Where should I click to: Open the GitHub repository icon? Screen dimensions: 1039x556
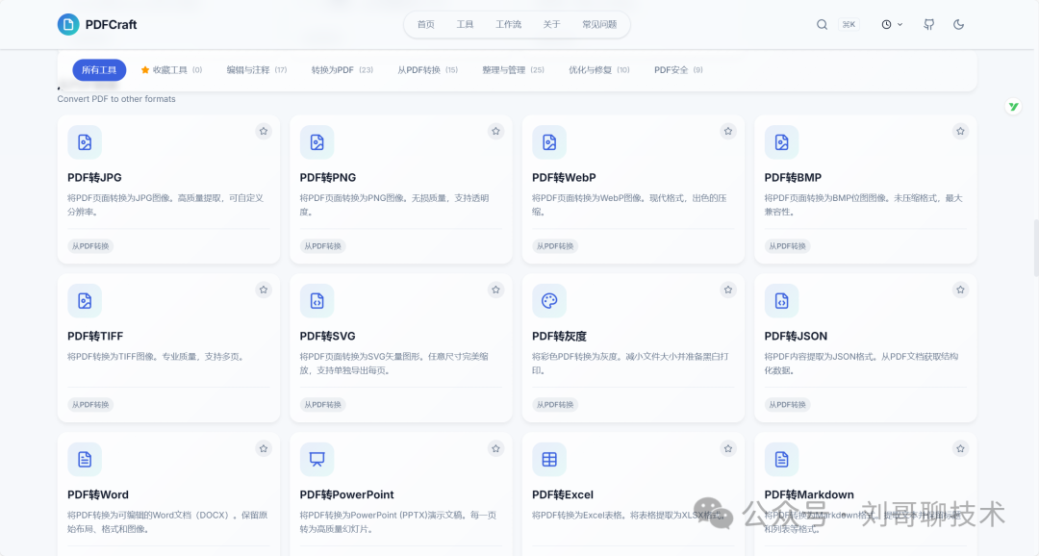pos(927,24)
